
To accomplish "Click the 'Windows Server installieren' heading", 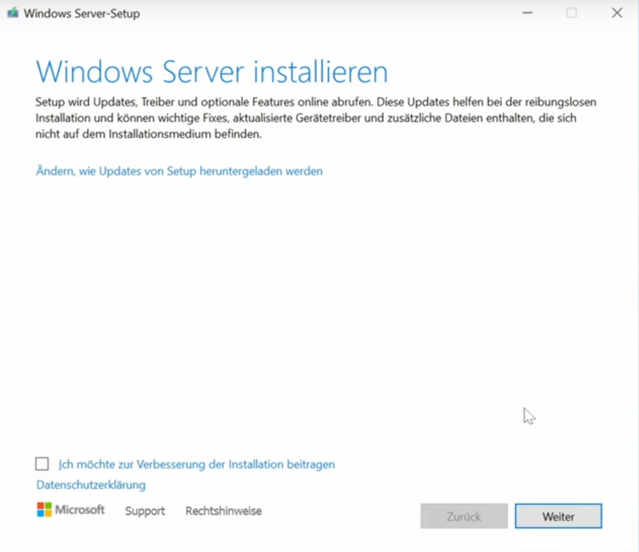I will [x=211, y=72].
